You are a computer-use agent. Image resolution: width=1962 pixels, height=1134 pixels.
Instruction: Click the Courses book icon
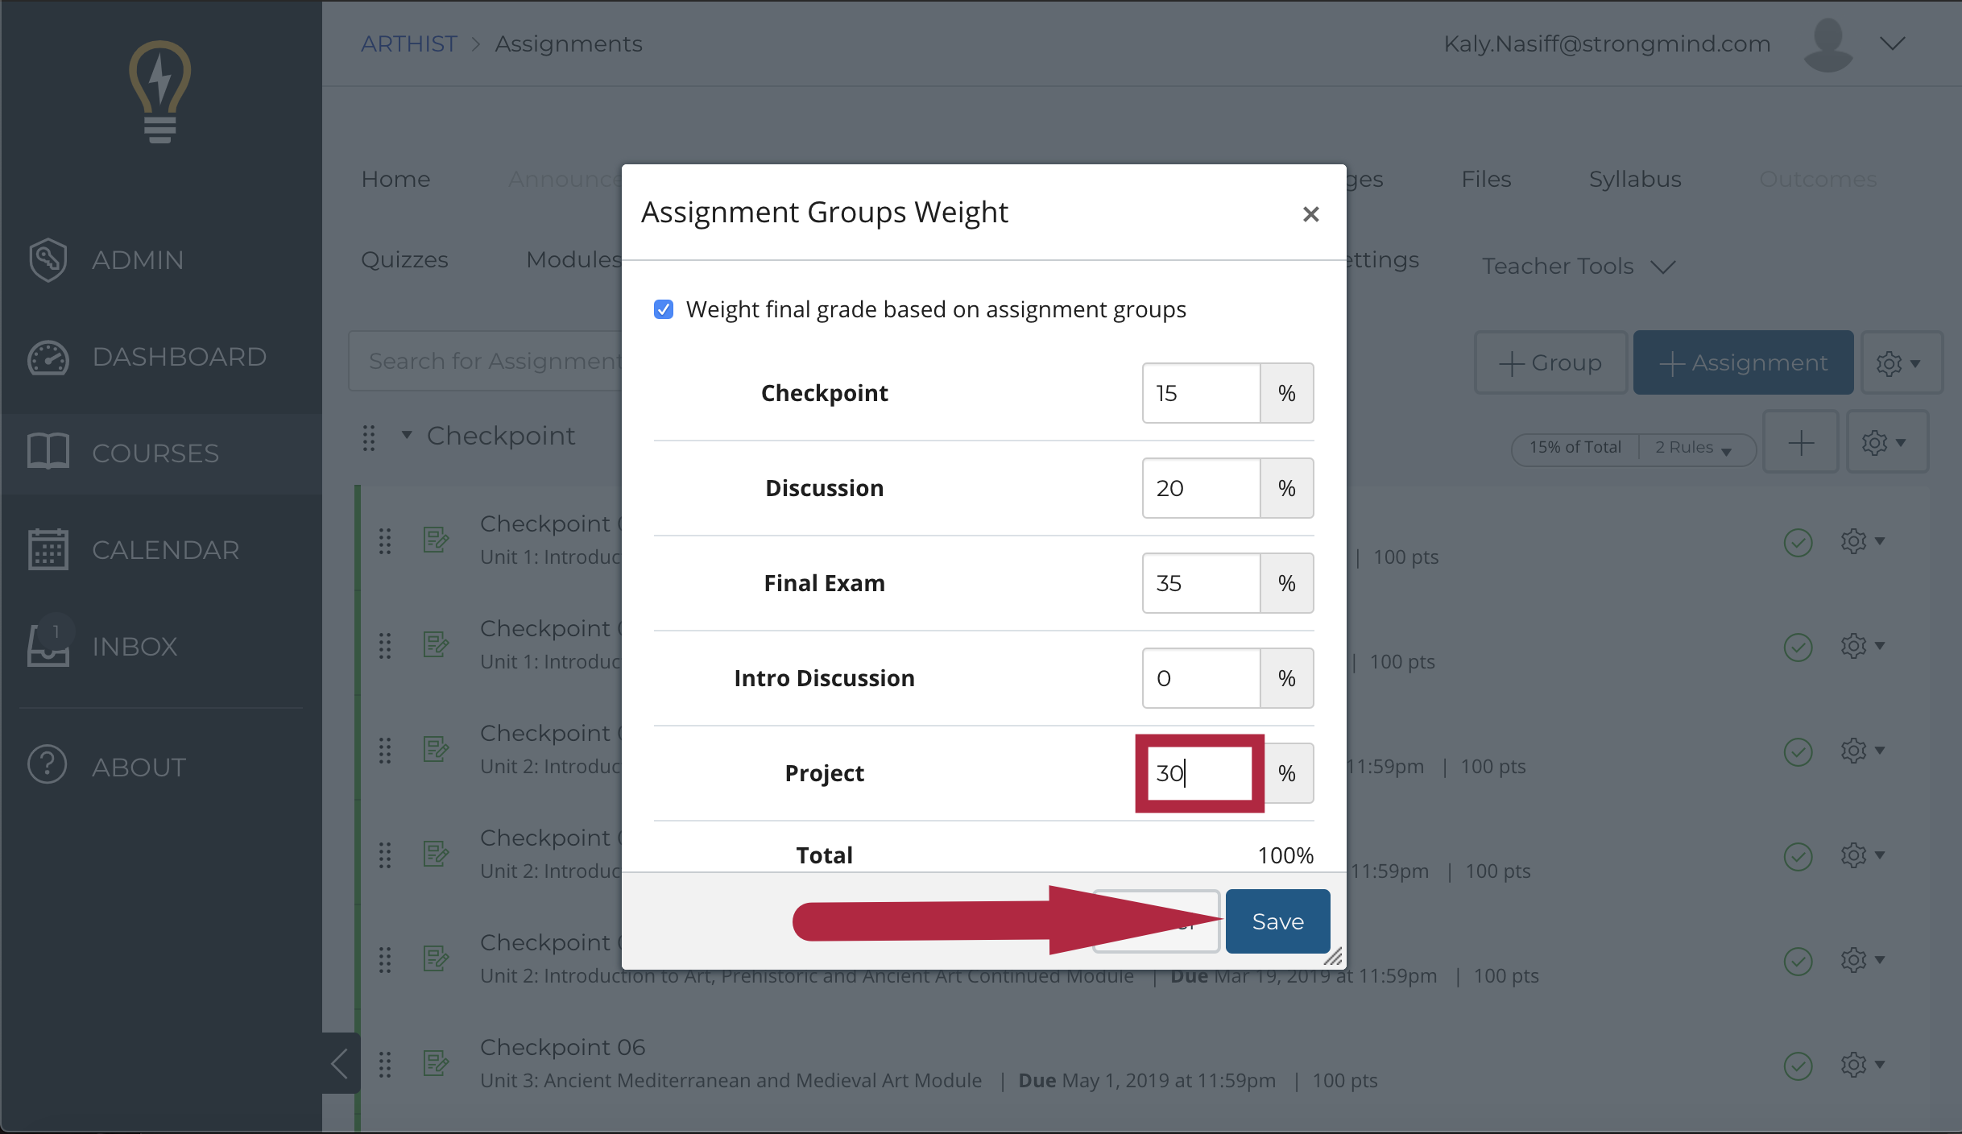coord(48,452)
